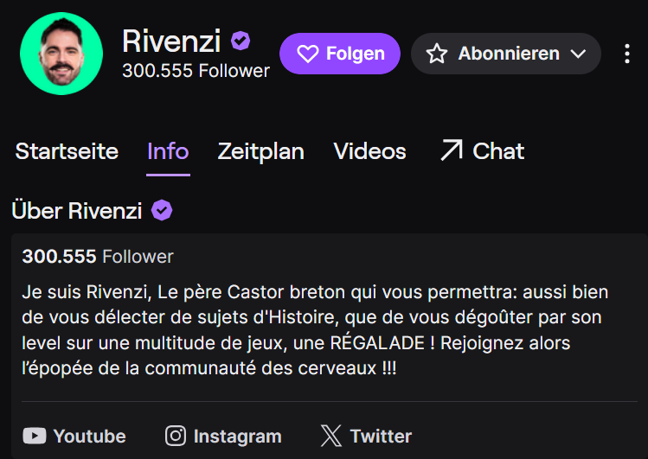
Task: Open the three-dot more options menu
Action: (x=627, y=54)
